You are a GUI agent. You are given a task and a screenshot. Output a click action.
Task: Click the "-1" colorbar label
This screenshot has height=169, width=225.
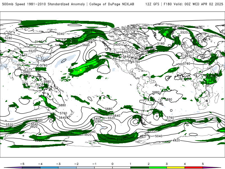(94, 164)
